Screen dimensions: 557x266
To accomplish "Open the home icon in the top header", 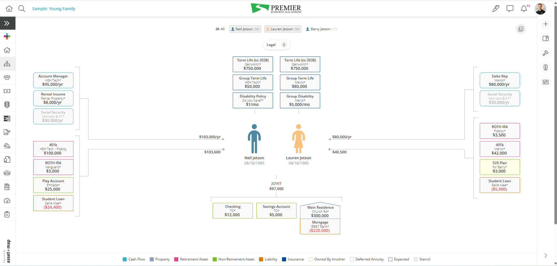I will [9, 8].
